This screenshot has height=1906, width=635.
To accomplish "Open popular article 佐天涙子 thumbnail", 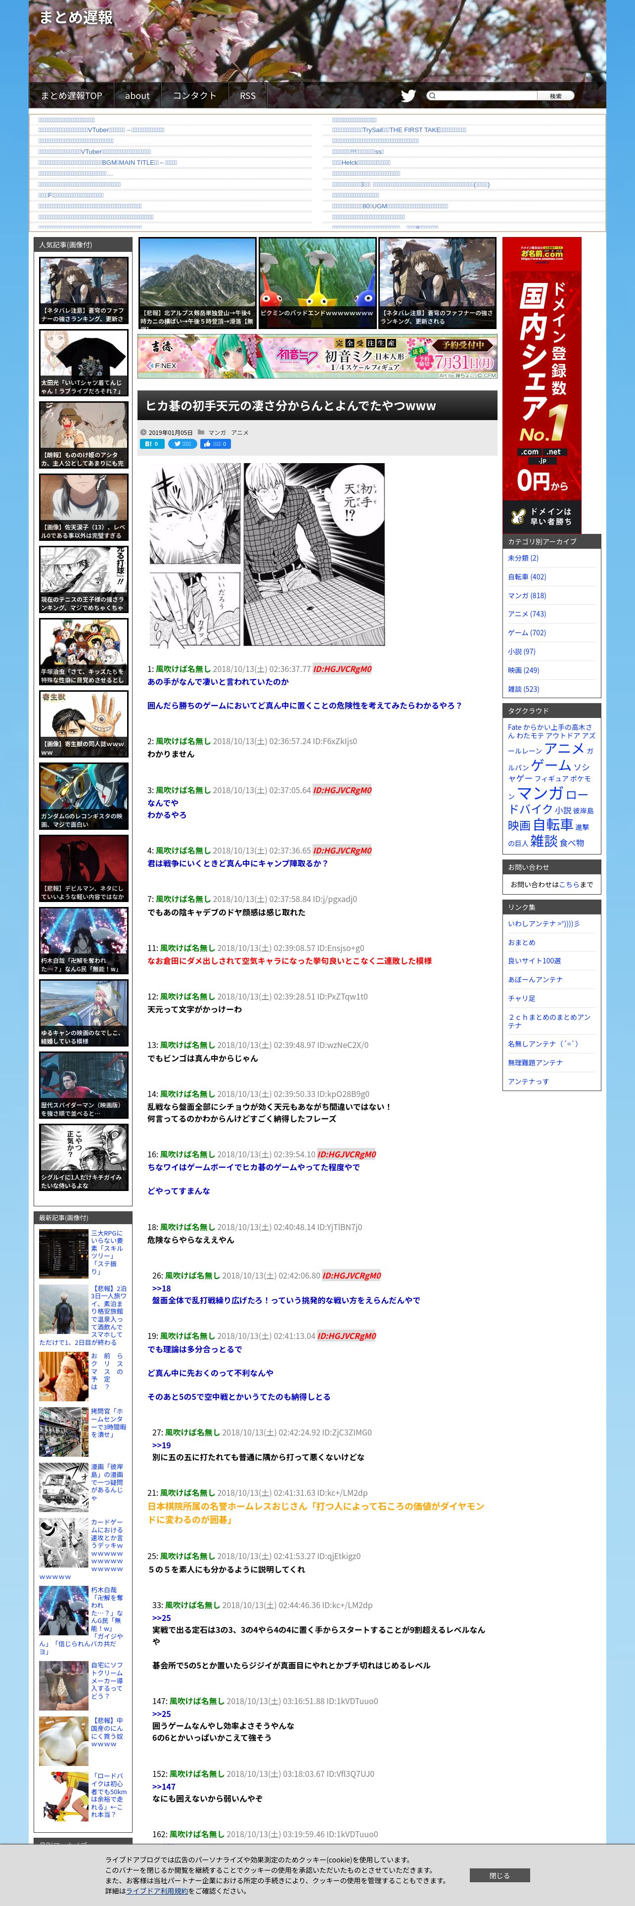I will pyautogui.click(x=84, y=508).
